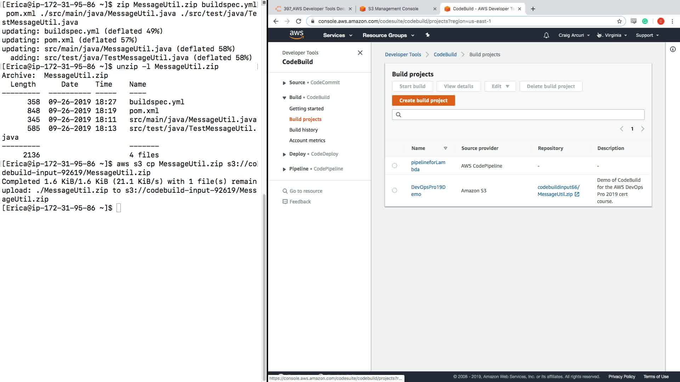
Task: Open the Edit dropdown button
Action: (x=500, y=86)
